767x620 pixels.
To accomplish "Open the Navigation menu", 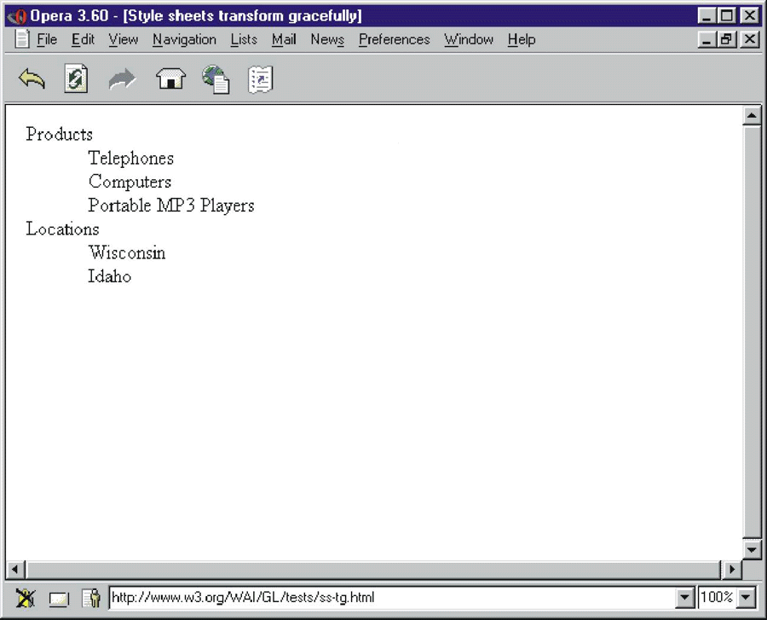I will pyautogui.click(x=184, y=39).
